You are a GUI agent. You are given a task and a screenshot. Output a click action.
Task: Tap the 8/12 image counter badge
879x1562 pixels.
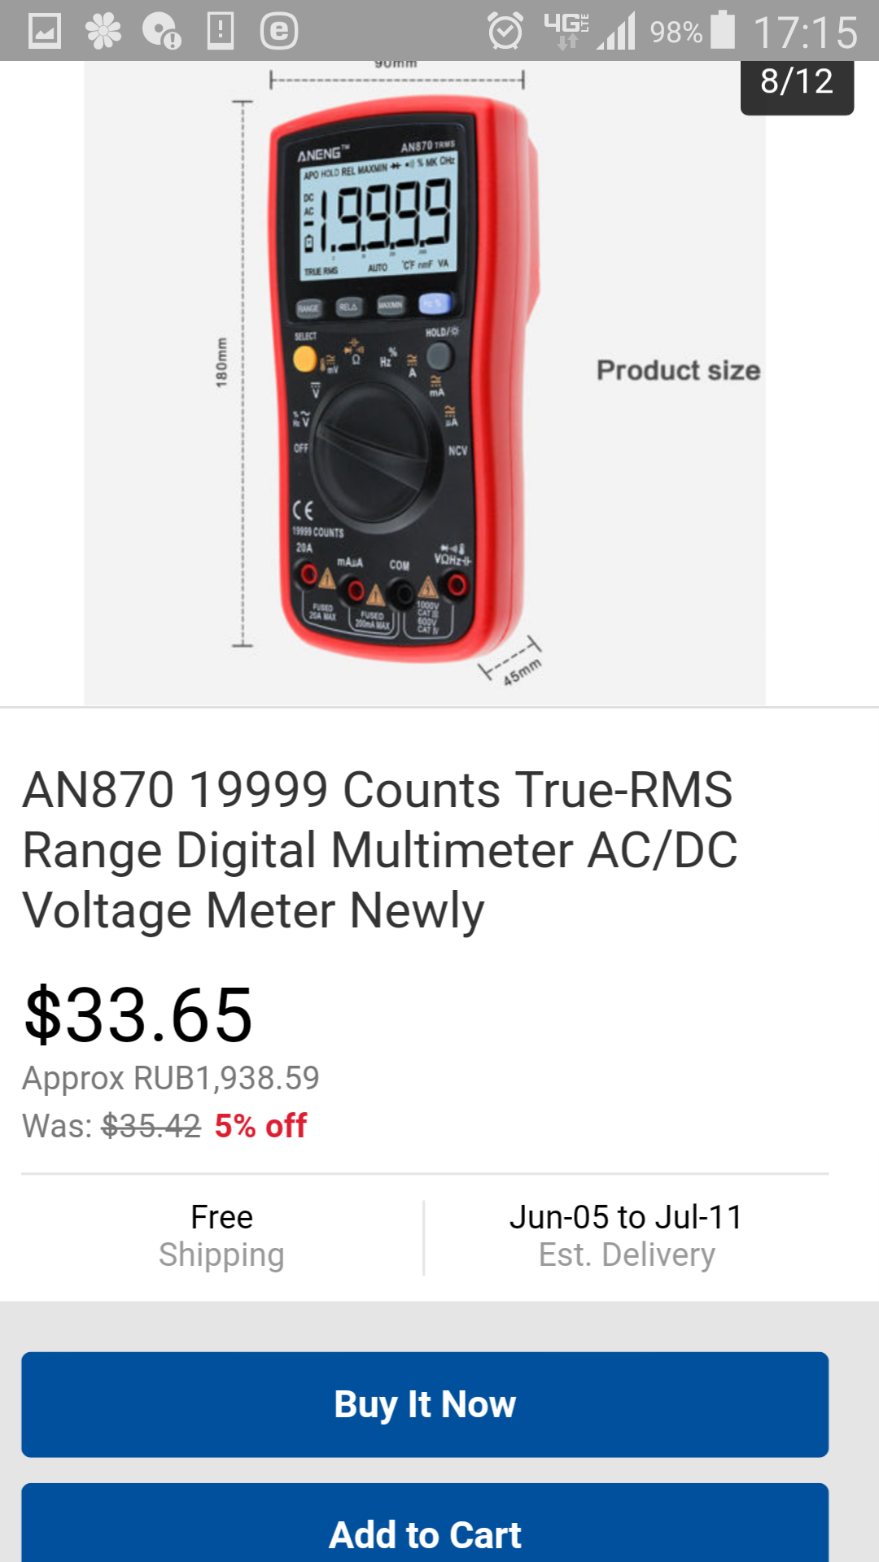[797, 82]
